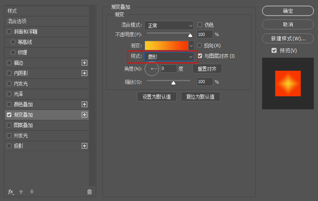Uncheck the 预览(V) checkbox

tap(274, 50)
